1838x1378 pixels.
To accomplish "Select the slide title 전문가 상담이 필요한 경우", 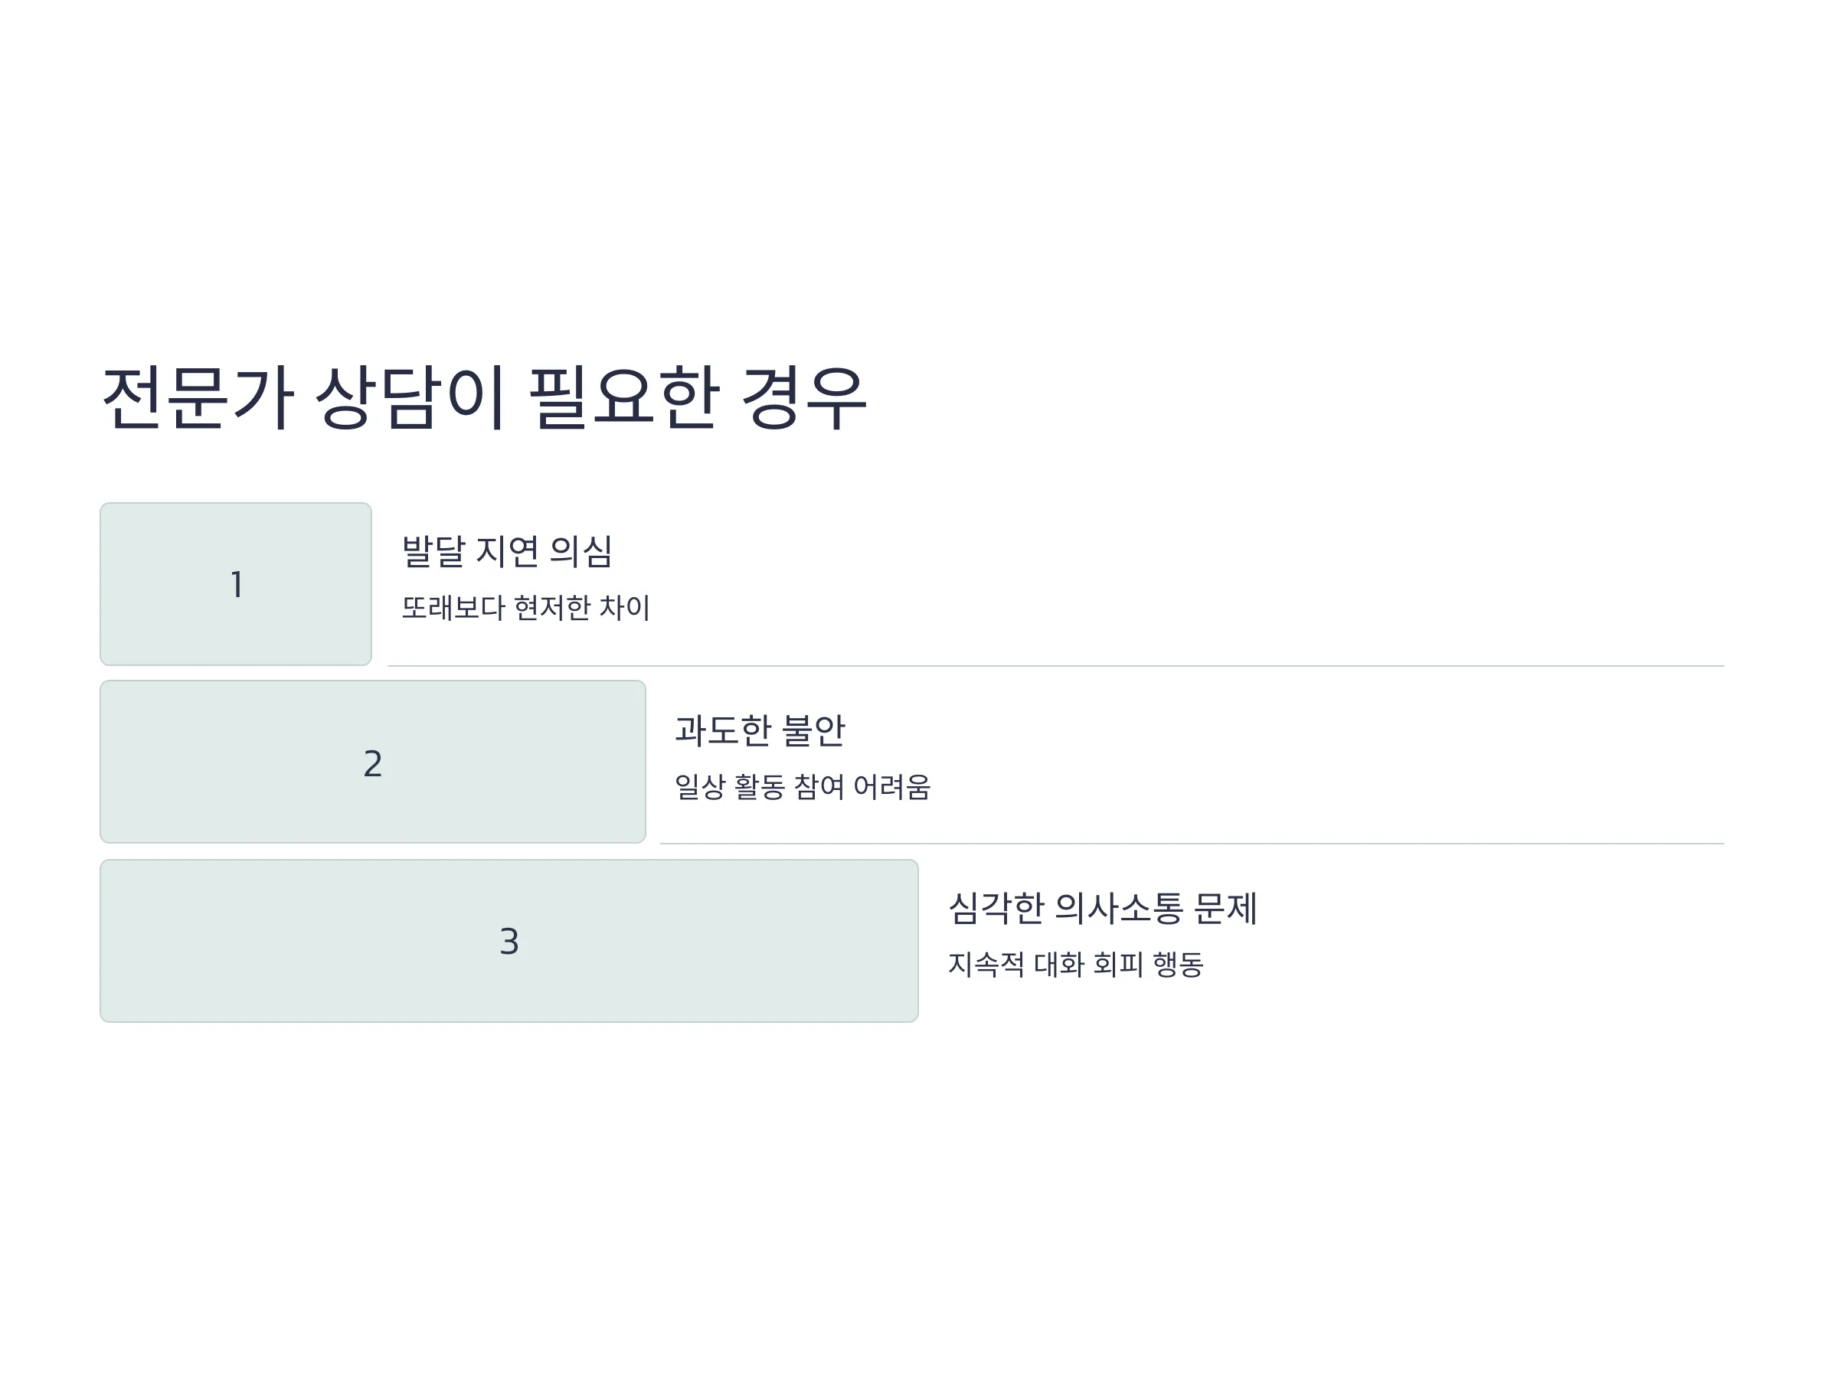I will (x=483, y=398).
